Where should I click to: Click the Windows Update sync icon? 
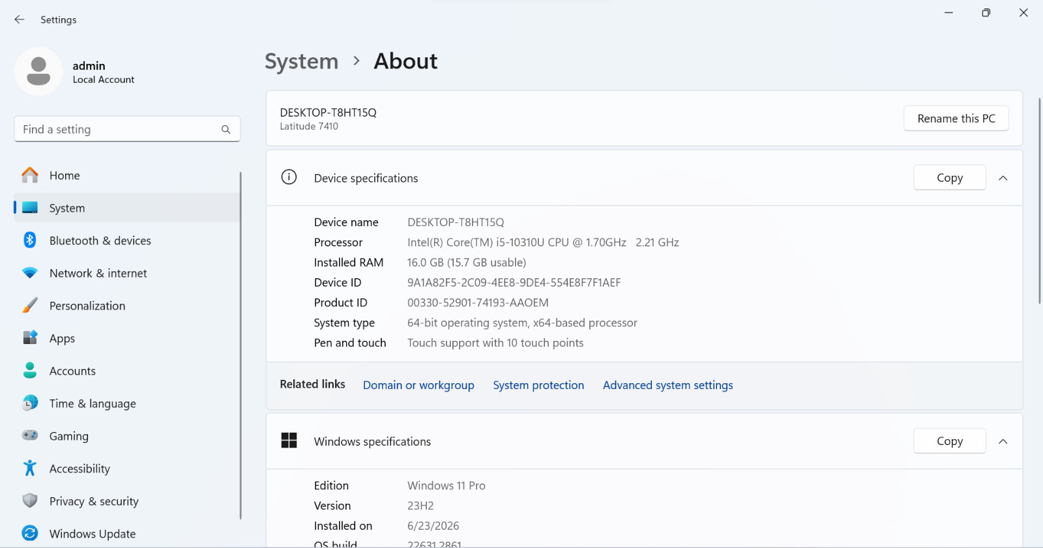30,533
